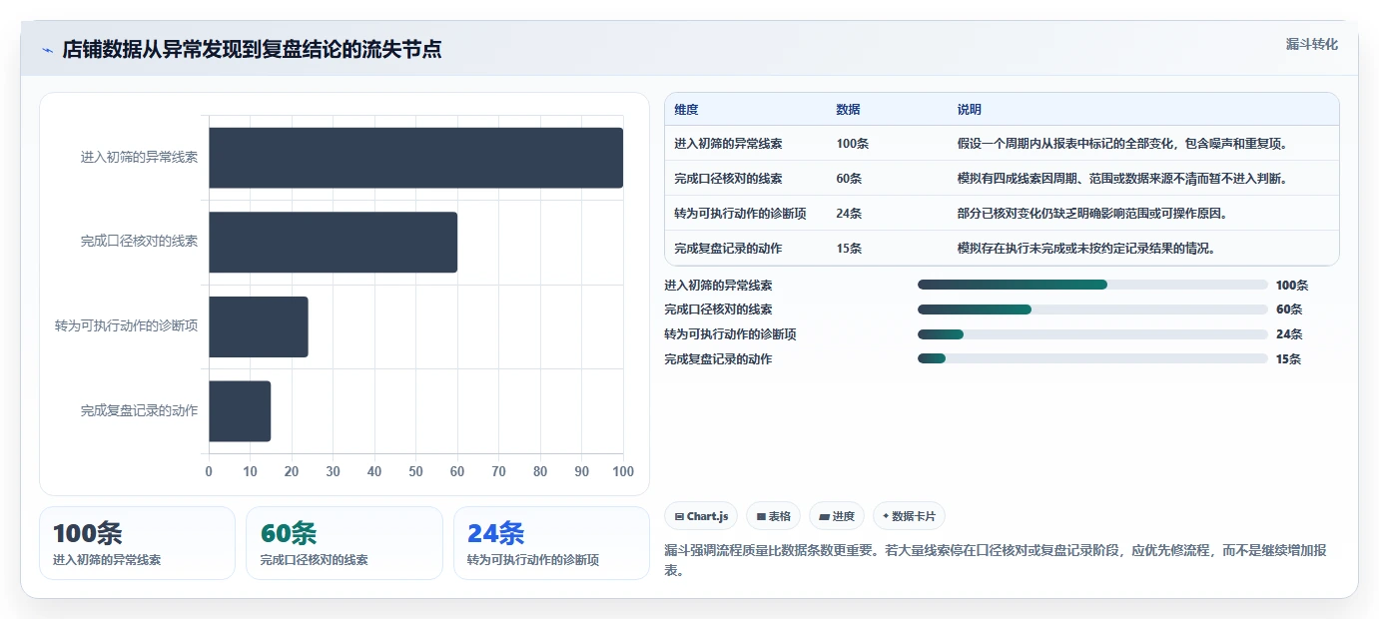1379x619 pixels.
Task: Click the 维度 column header
Action: coord(686,110)
